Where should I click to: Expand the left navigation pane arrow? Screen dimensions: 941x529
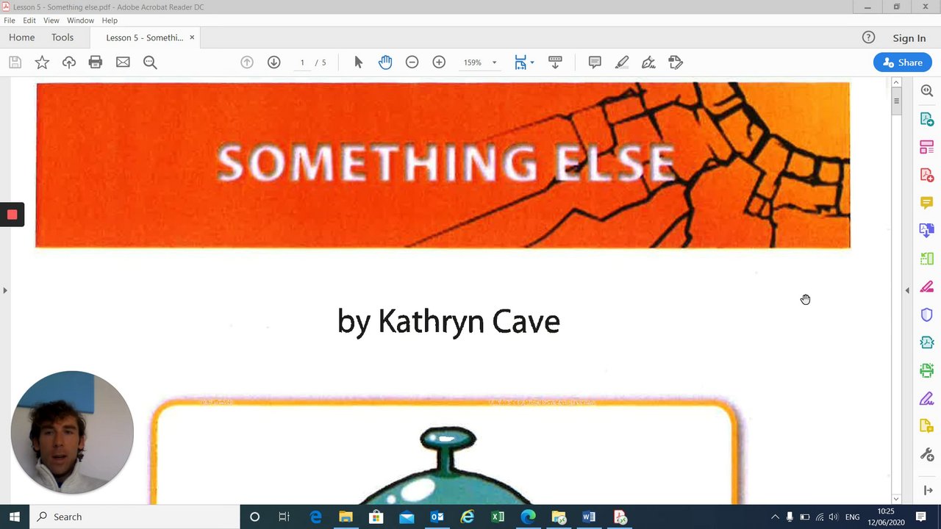pos(5,290)
